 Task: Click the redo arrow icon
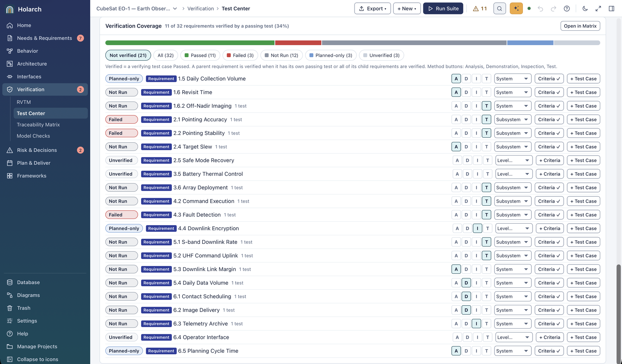pos(554,9)
